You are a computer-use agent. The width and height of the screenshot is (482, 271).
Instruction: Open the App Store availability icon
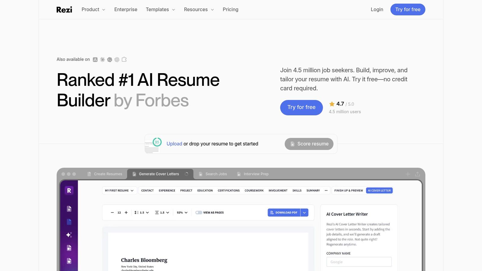pyautogui.click(x=95, y=60)
